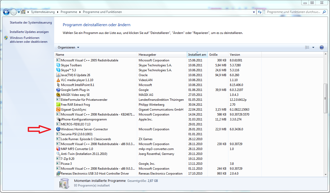Click version 8.15.406.0 cell
The width and height of the screenshot is (330, 193).
pos(237,85)
